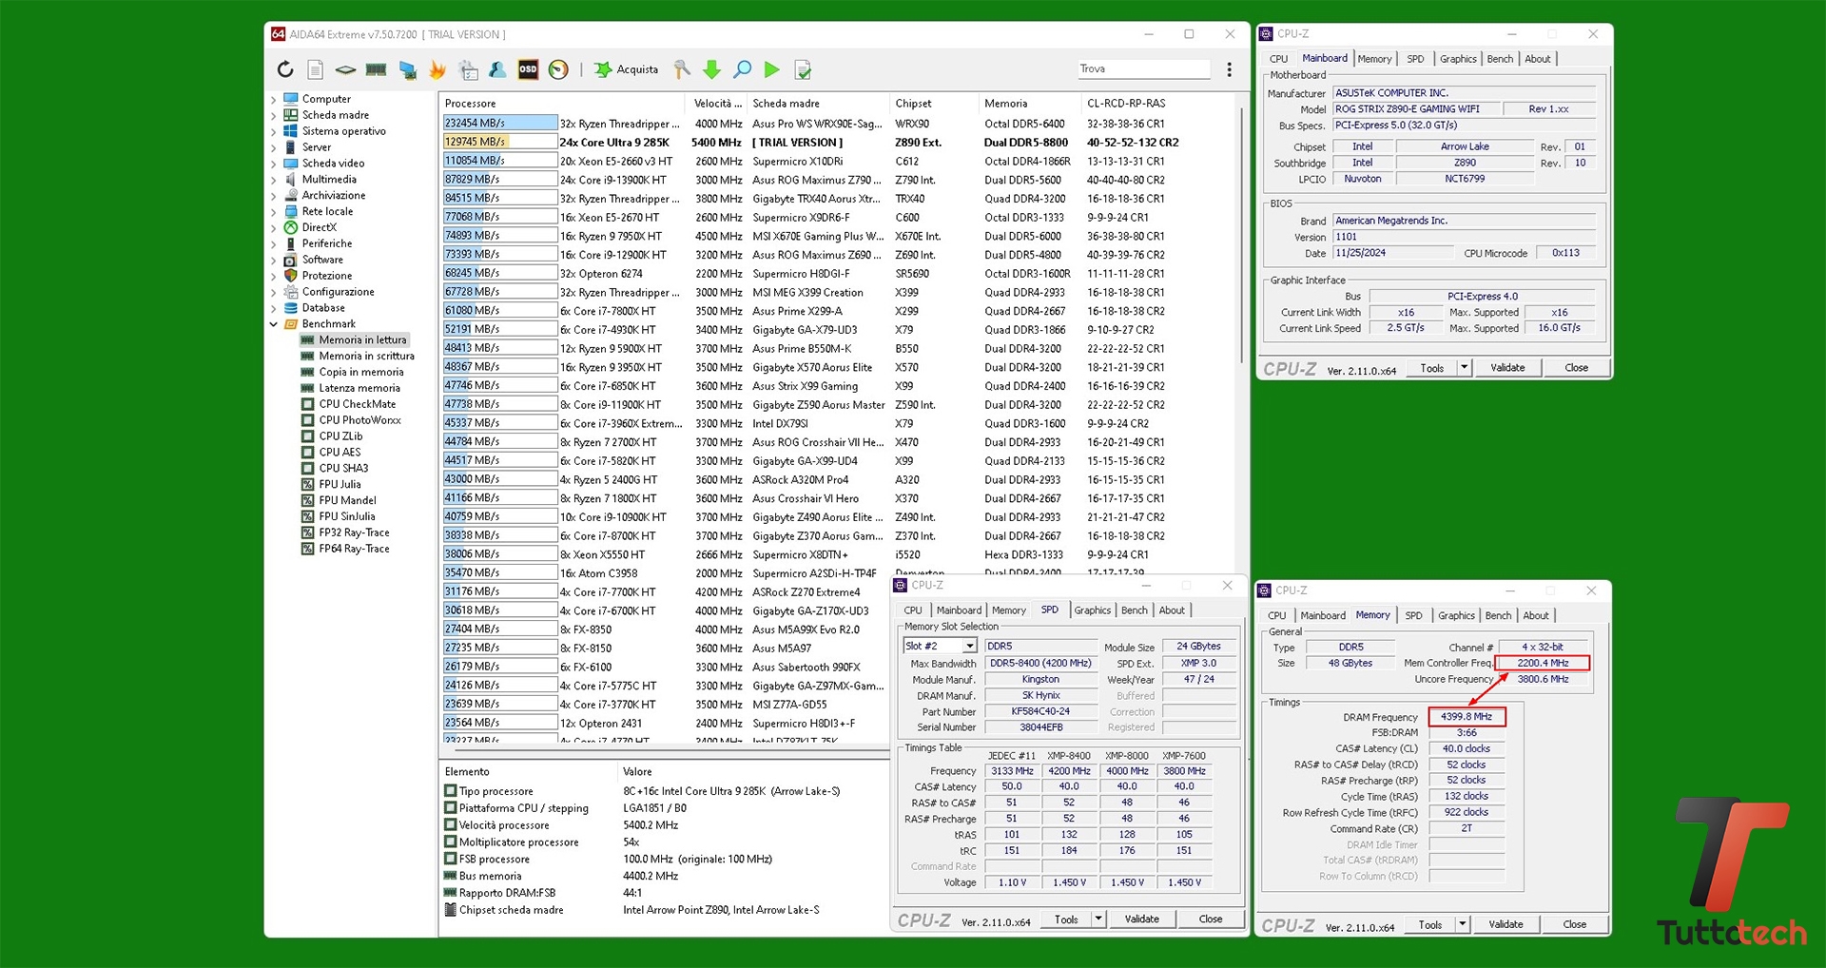The image size is (1826, 968).
Task: Click the Acquista purchase button
Action: 627,69
